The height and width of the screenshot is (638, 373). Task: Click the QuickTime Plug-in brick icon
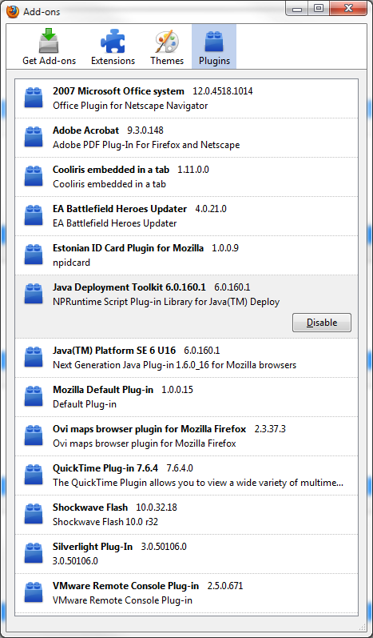pos(34,475)
